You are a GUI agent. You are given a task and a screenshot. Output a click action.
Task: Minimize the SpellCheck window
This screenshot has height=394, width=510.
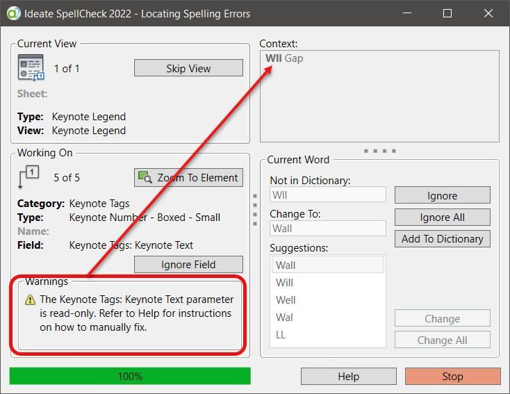coord(407,13)
